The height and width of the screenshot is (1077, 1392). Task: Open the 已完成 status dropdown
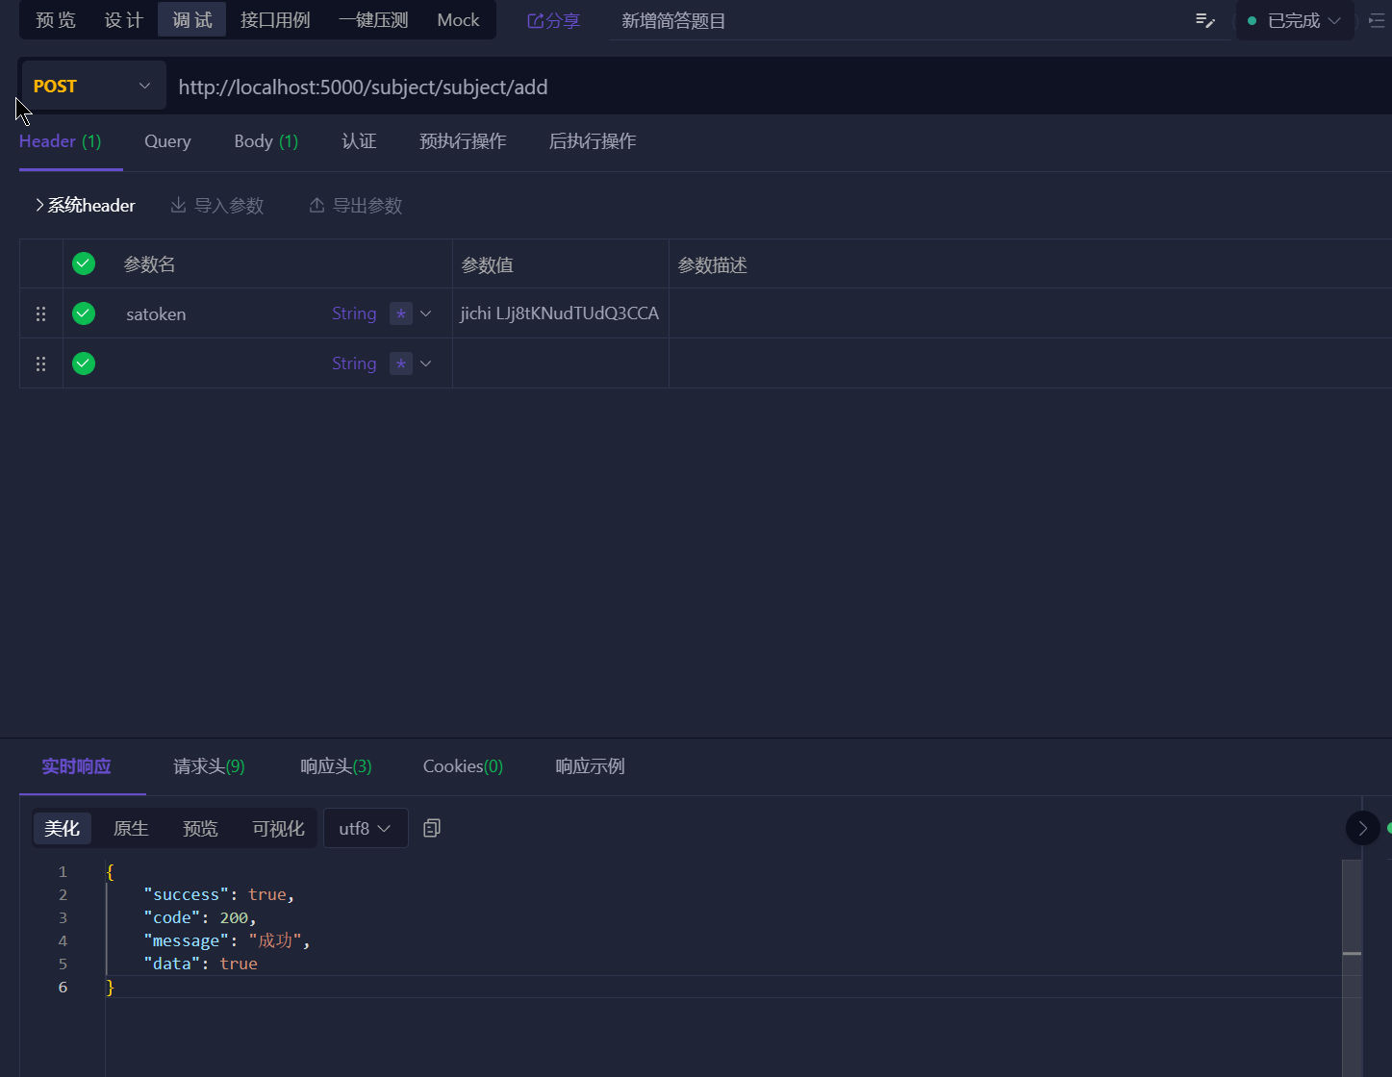coord(1295,20)
